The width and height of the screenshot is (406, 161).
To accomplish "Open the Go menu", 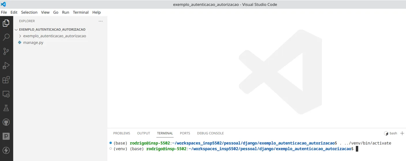I will [56, 12].
